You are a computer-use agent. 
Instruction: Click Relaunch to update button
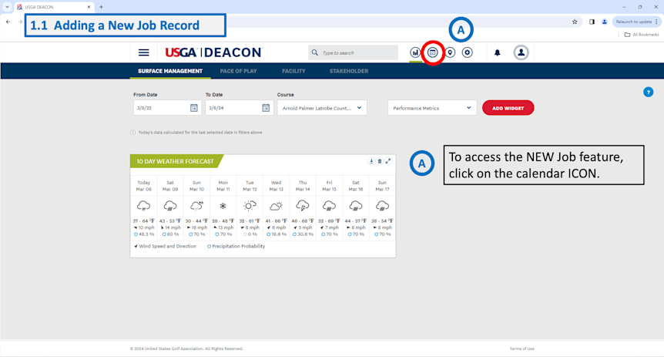[636, 22]
